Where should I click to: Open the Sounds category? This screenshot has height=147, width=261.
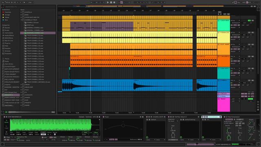coord(7,28)
